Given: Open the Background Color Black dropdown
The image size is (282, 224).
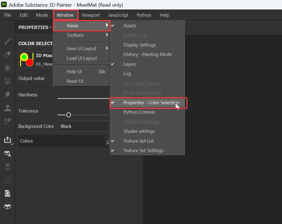Looking at the screenshot, I should click(x=83, y=126).
